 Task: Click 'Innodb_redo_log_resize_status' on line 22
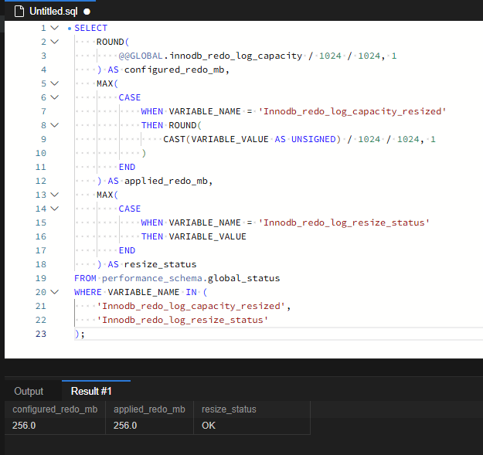click(182, 320)
